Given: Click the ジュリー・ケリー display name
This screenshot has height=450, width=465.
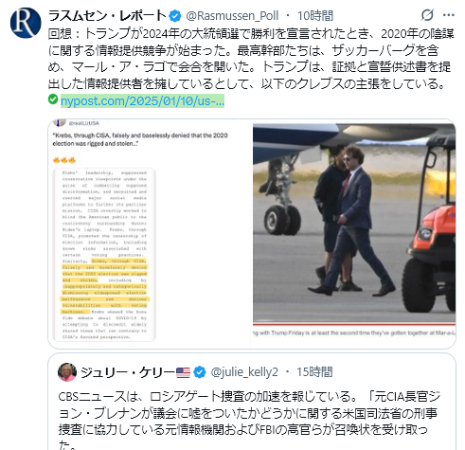Looking at the screenshot, I should [127, 372].
